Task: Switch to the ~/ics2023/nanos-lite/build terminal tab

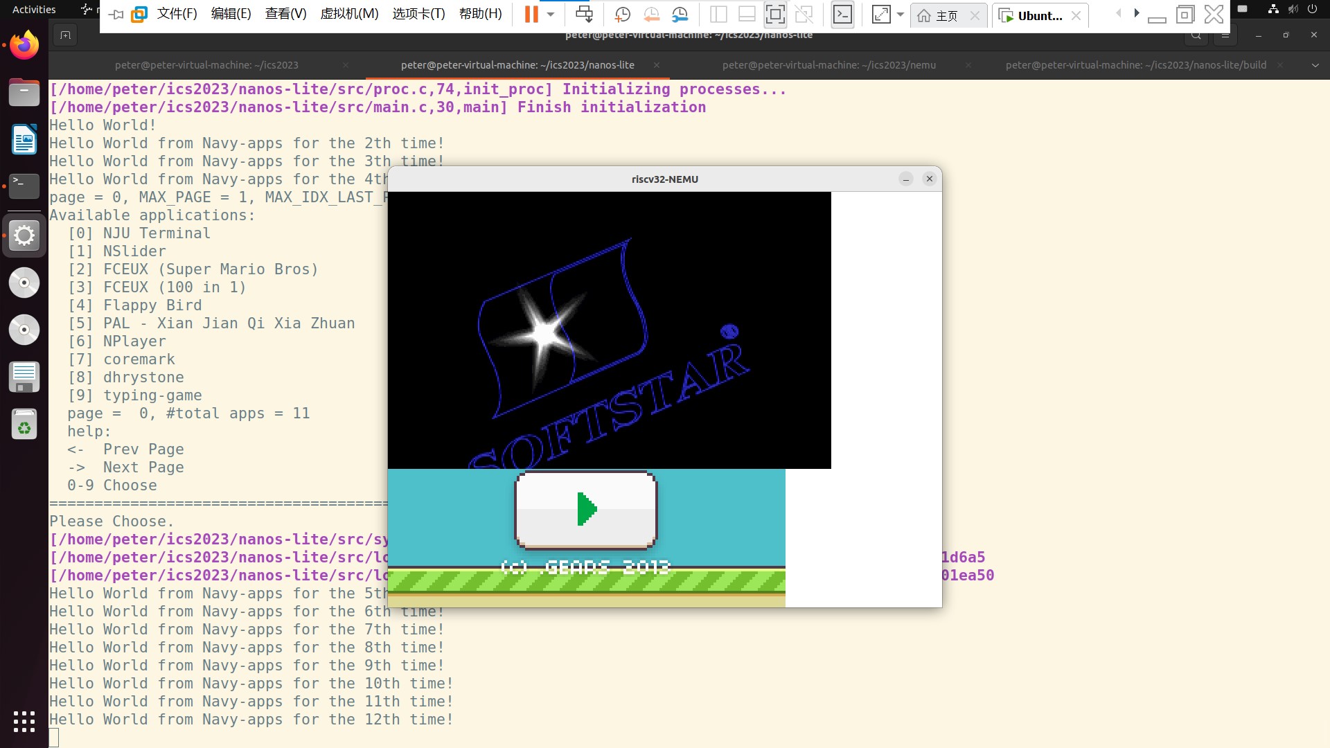Action: pyautogui.click(x=1136, y=65)
